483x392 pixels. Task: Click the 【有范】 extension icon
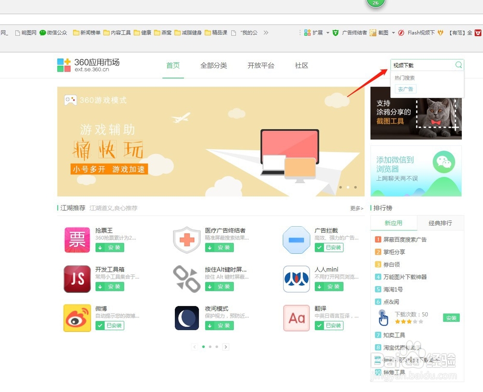[440, 33]
